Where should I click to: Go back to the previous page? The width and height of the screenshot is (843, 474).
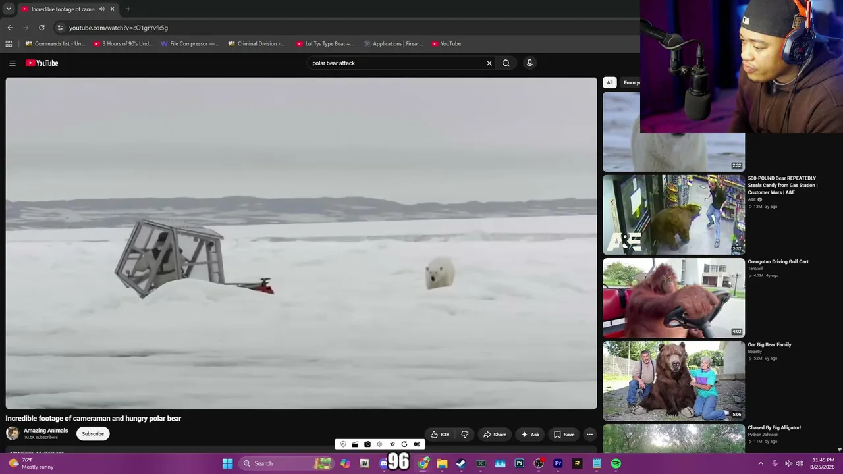pos(10,28)
